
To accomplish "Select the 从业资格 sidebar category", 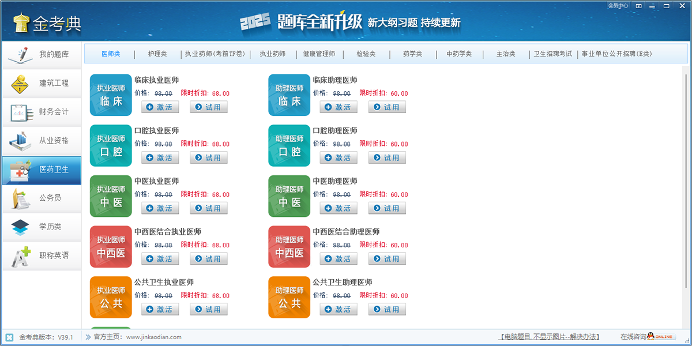I will pyautogui.click(x=41, y=141).
